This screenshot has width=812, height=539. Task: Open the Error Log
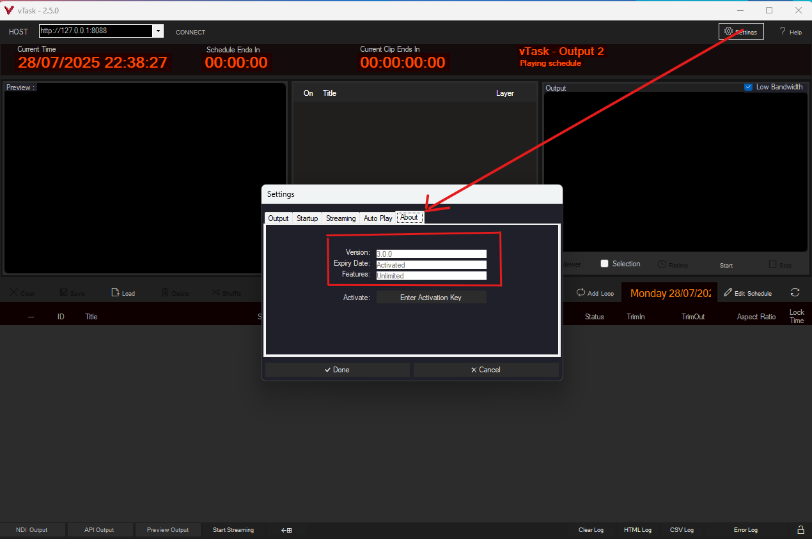[x=746, y=530]
